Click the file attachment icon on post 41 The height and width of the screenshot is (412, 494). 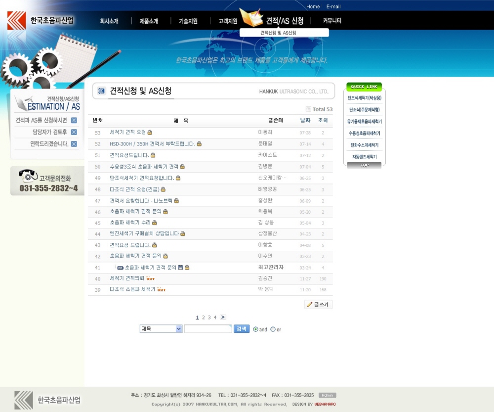[181, 268]
